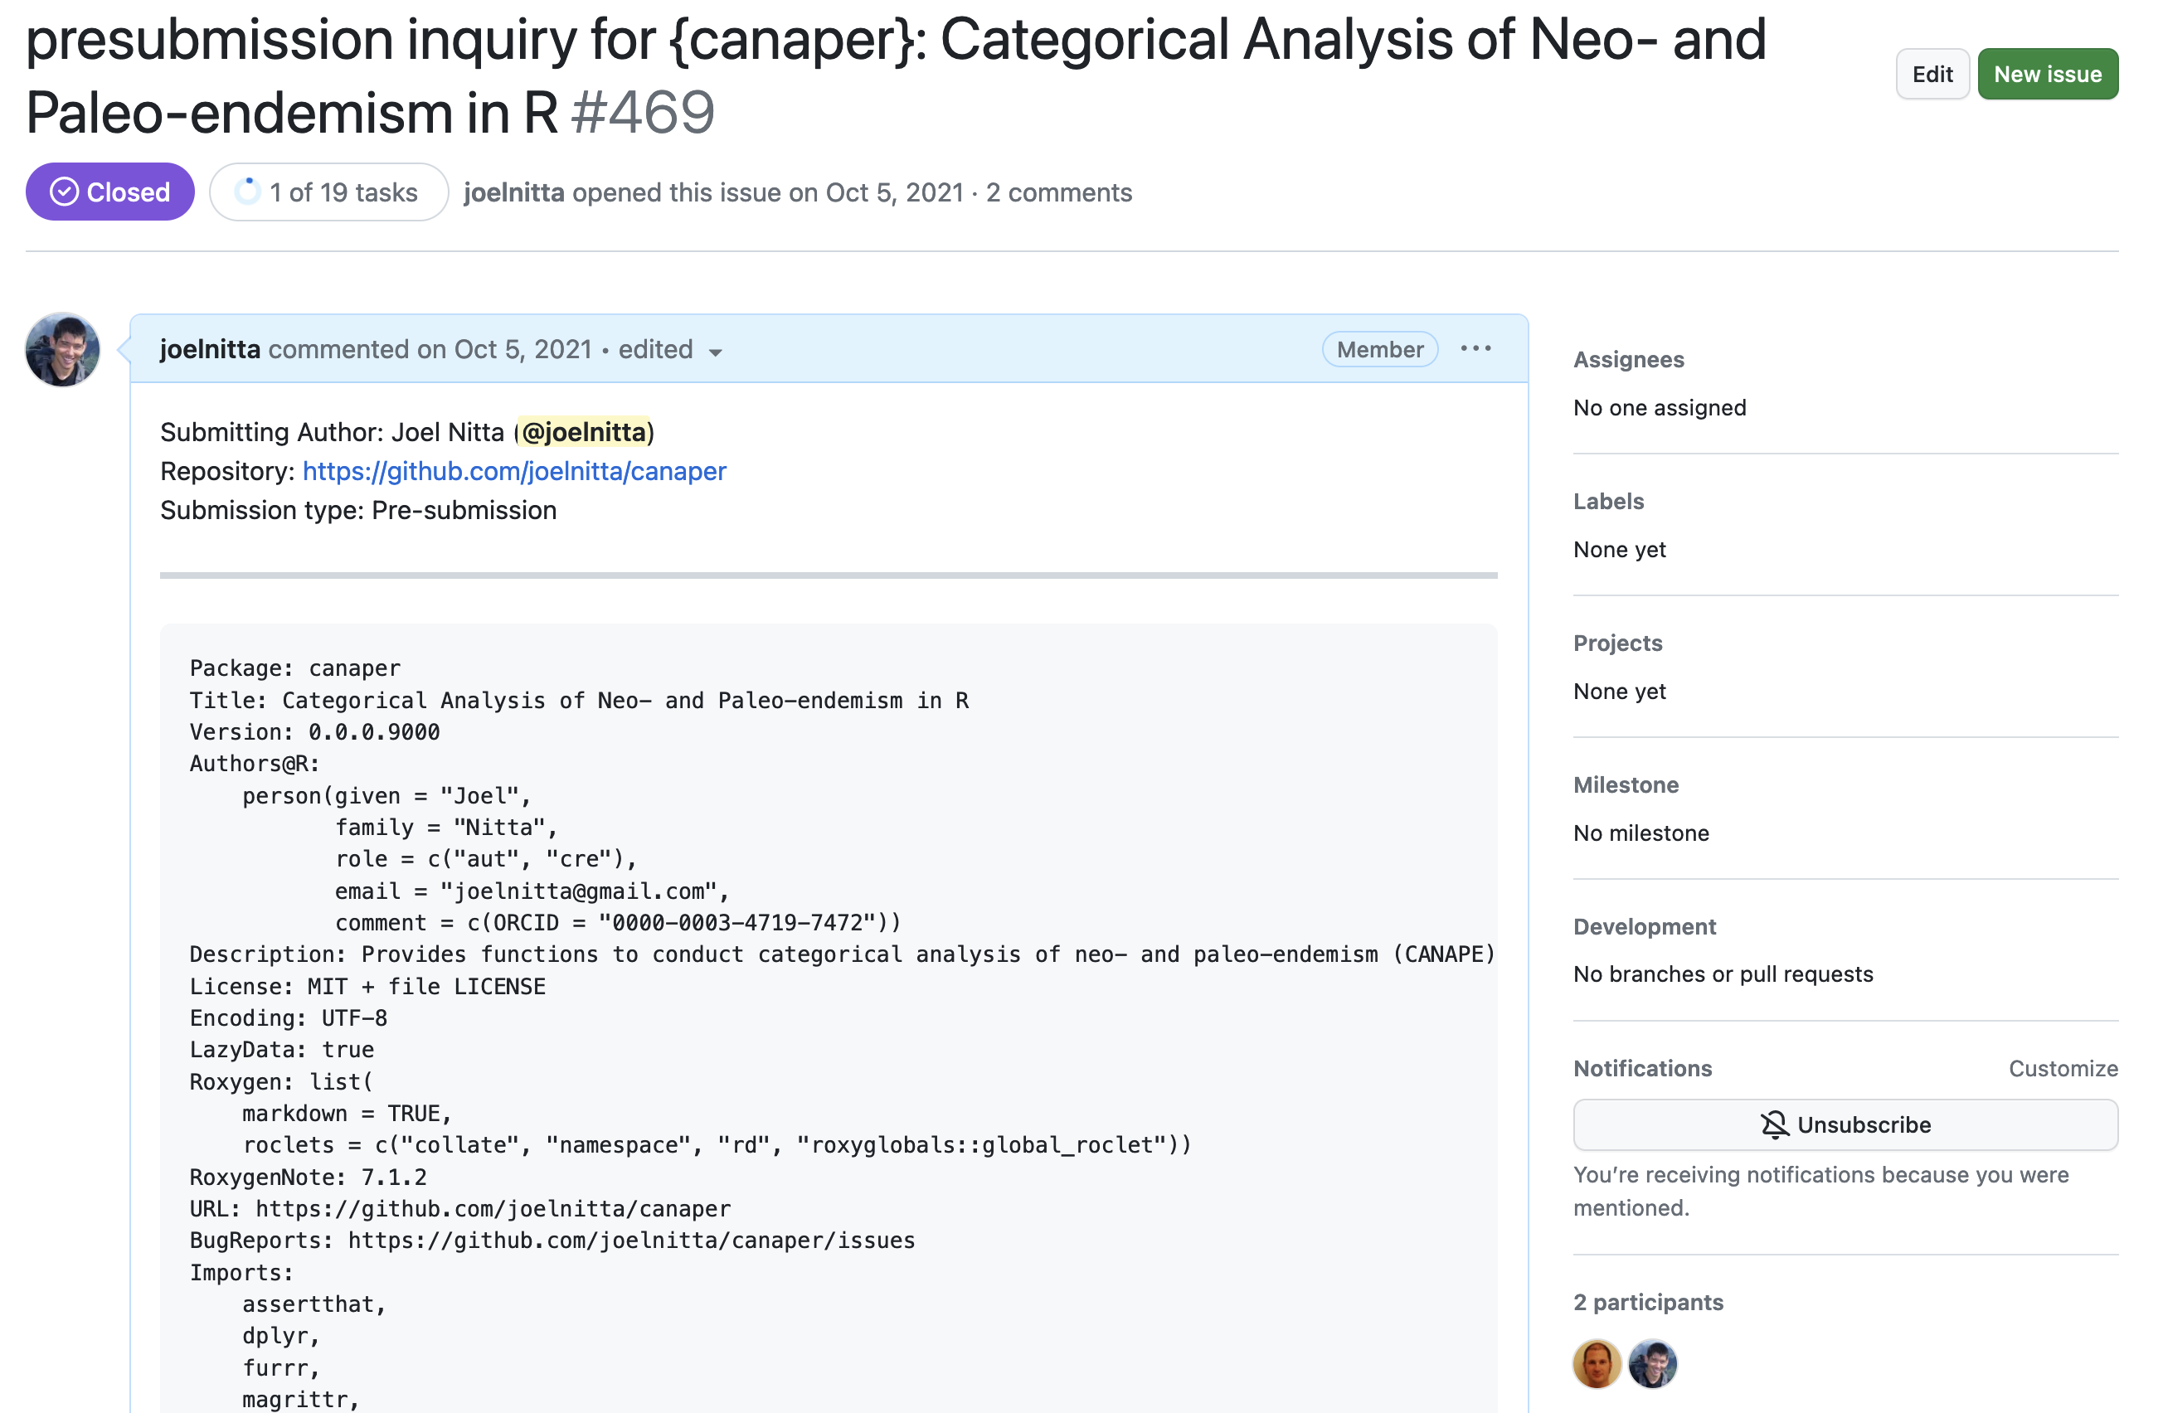Click the Oct 5, 2021 comment timestamp
The image size is (2163, 1413).
523,350
